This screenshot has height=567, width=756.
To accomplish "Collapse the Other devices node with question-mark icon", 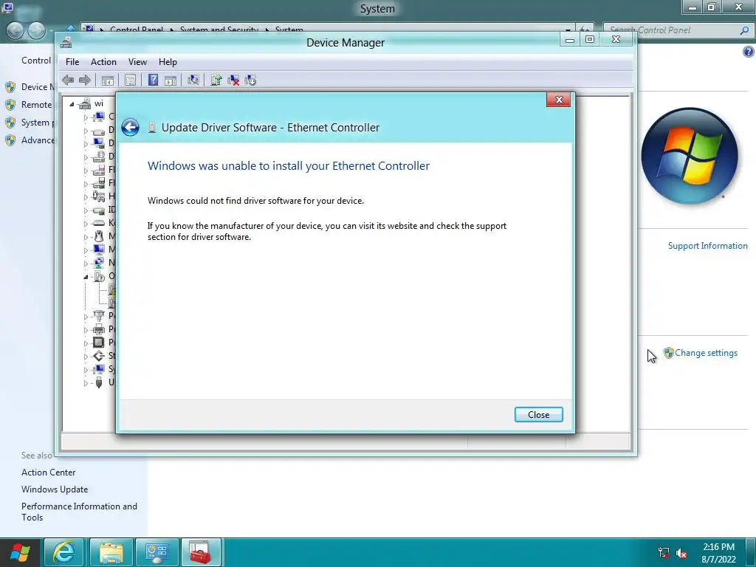I will [86, 277].
